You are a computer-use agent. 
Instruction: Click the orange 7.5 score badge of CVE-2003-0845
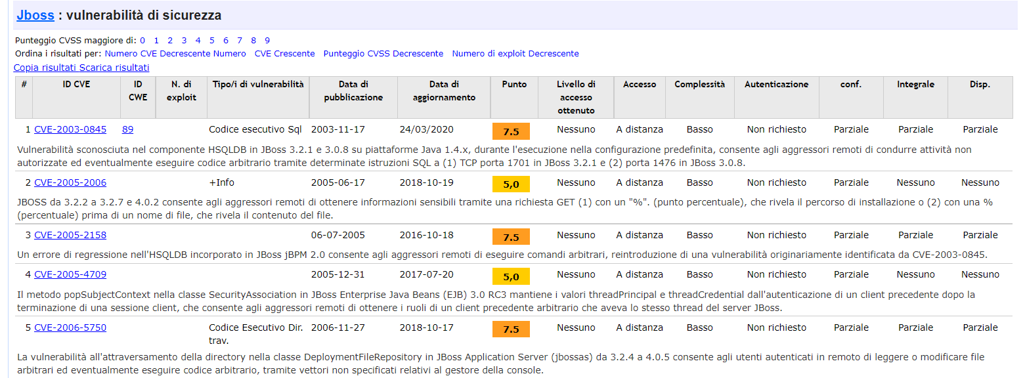[511, 131]
